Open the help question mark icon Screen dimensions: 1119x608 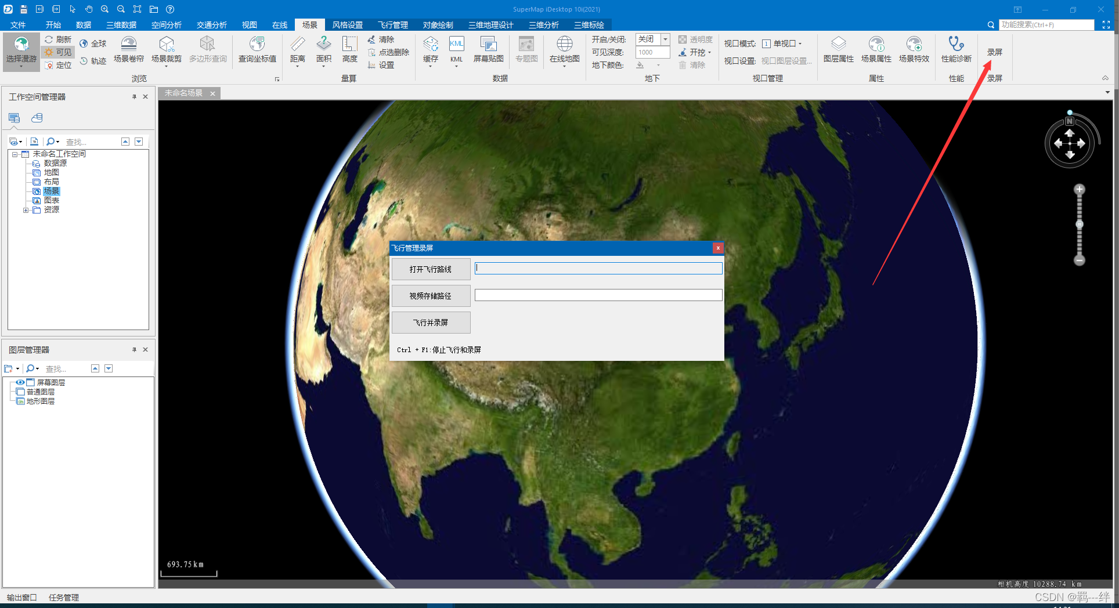[170, 9]
